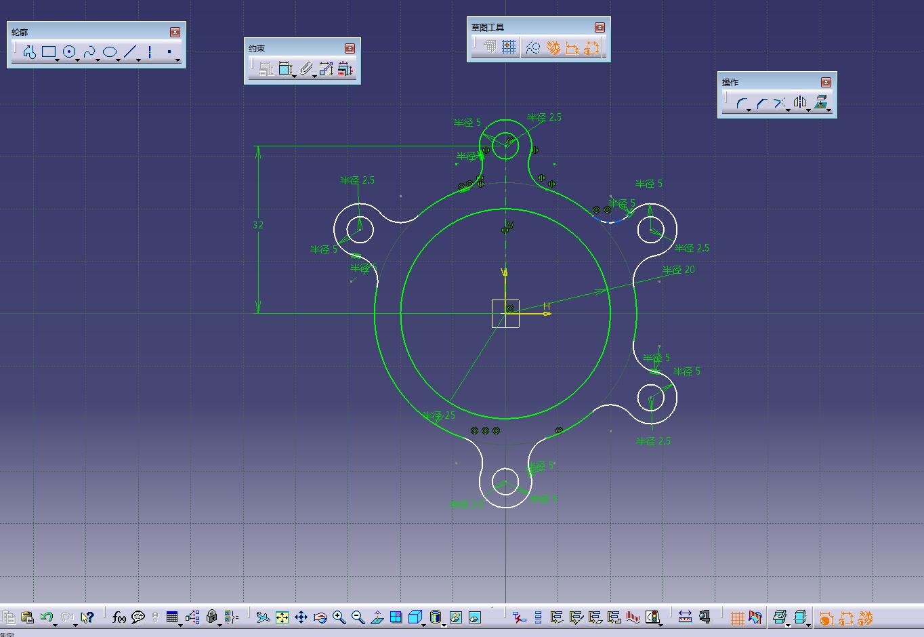Viewport: 924px width, 637px height.
Task: Click Fit All In view icon
Action: pyautogui.click(x=282, y=617)
